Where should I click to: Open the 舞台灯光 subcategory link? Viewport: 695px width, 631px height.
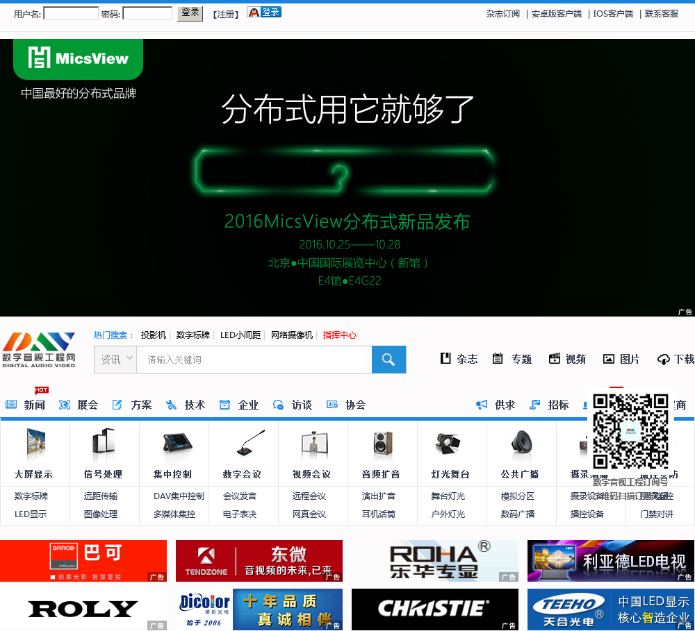(448, 496)
